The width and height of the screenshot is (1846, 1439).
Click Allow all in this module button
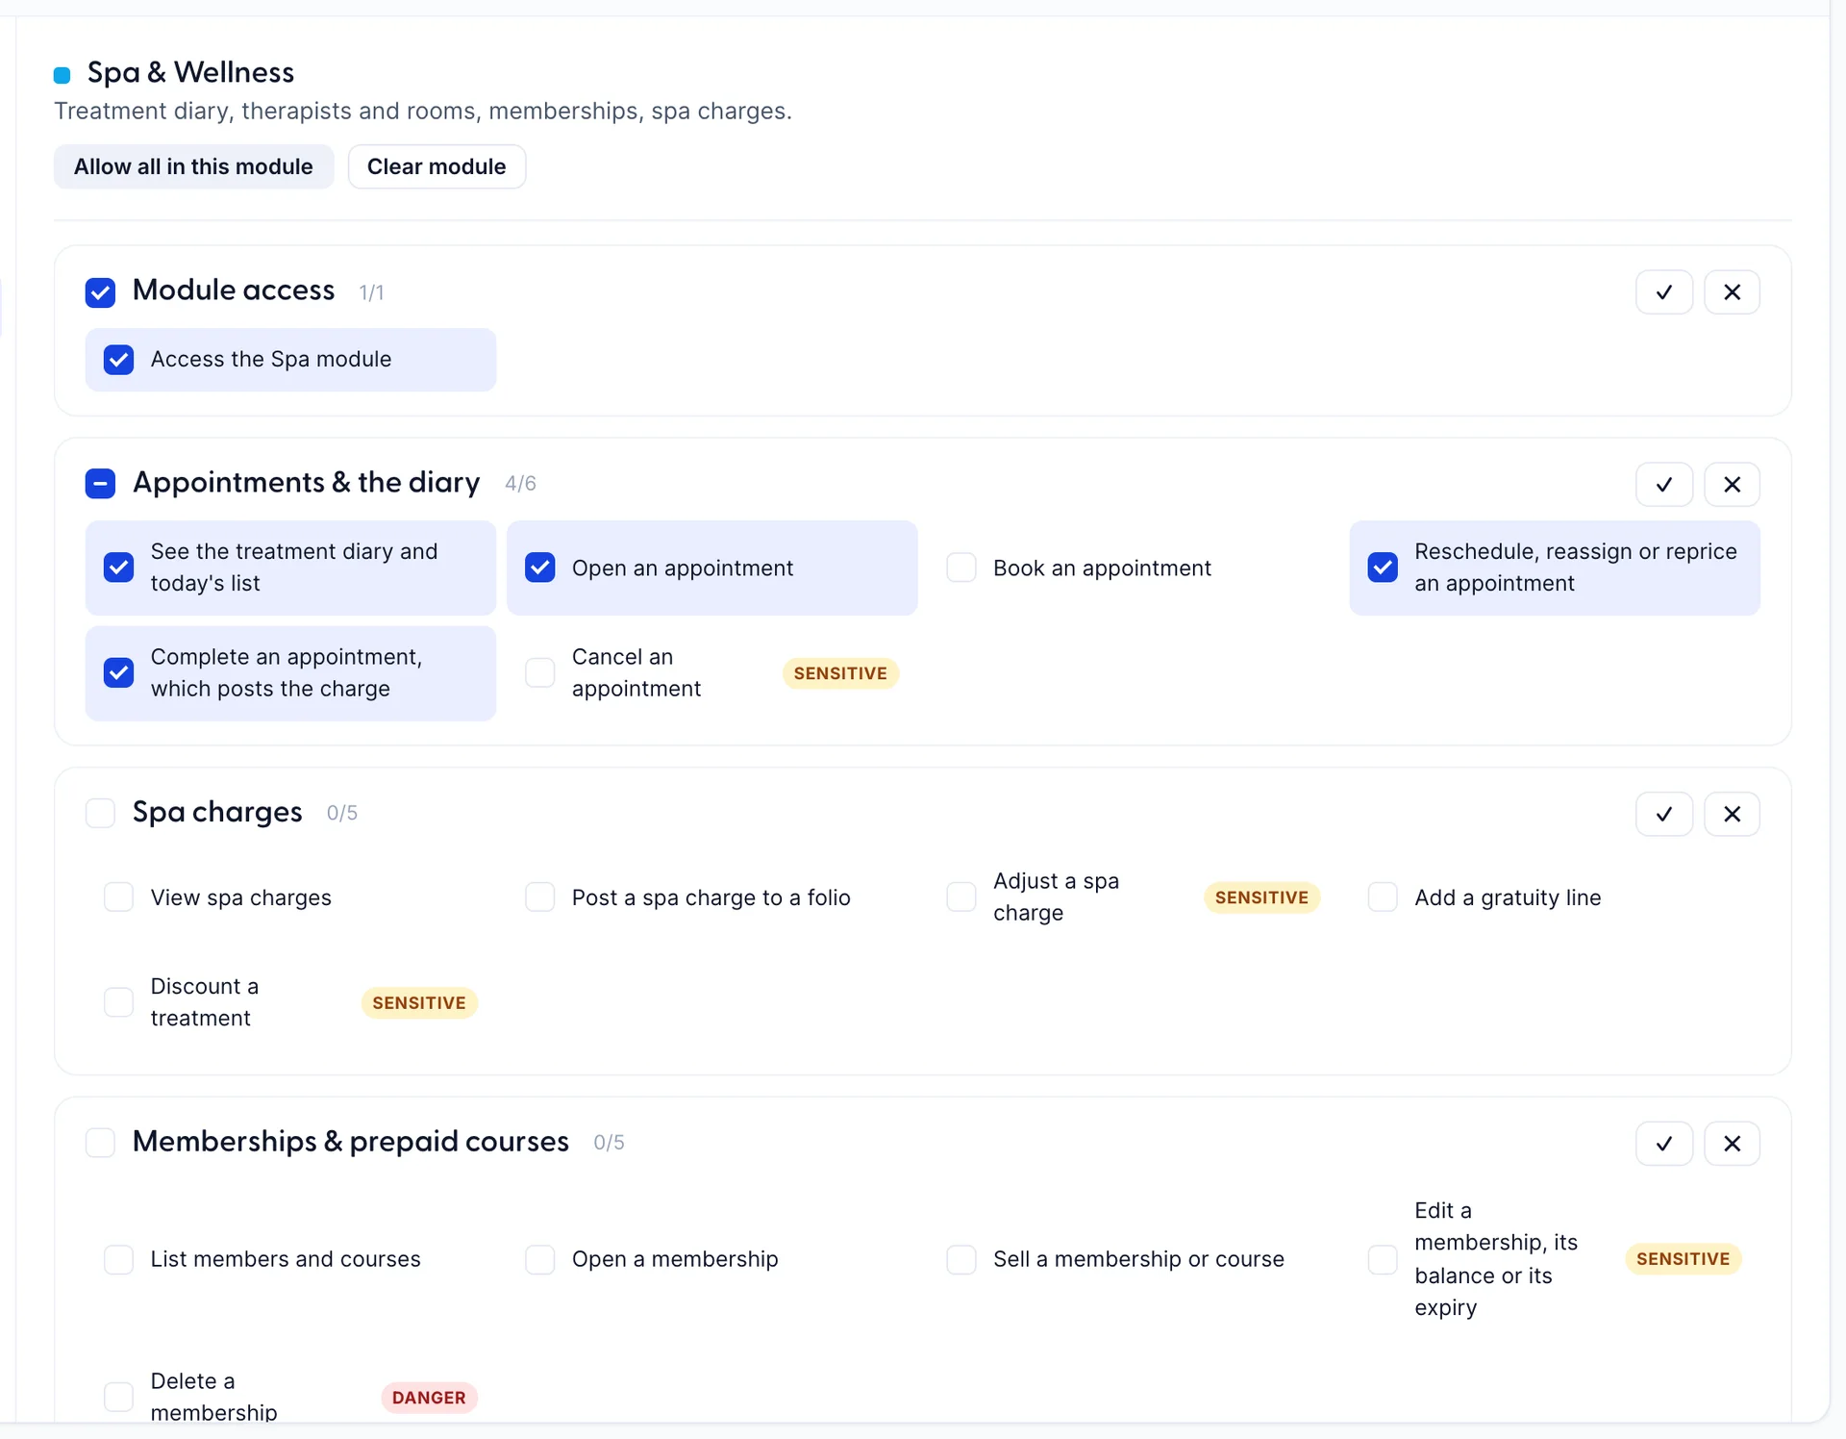pos(193,166)
